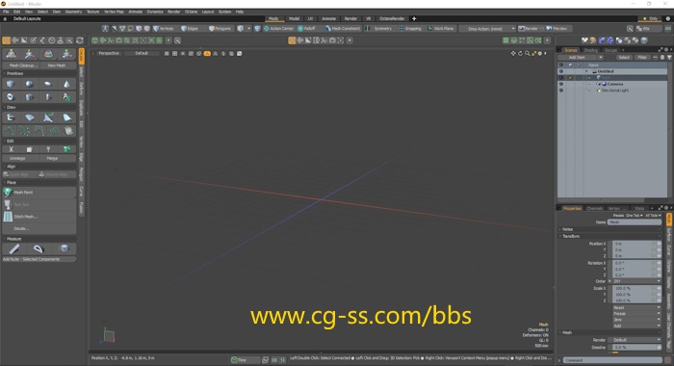Open the Drop Action dropdown
The image size is (674, 366).
[x=488, y=28]
